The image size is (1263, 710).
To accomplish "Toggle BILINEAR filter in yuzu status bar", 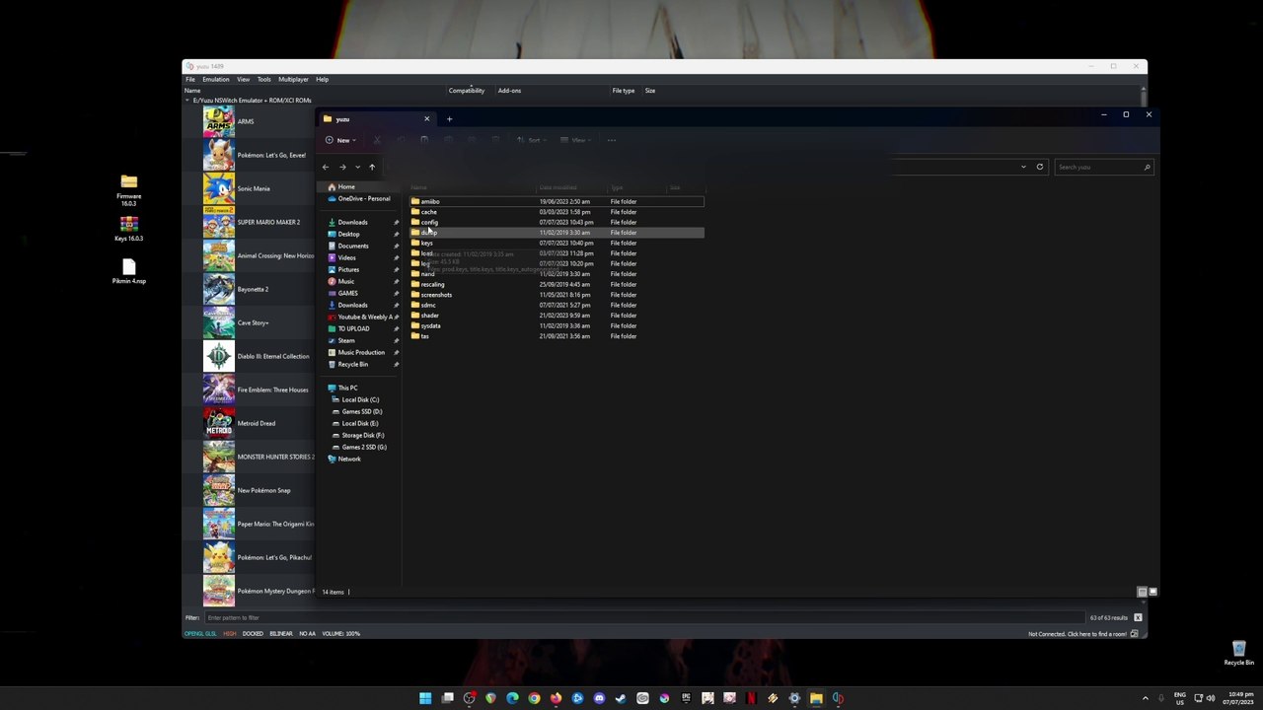I will (281, 633).
